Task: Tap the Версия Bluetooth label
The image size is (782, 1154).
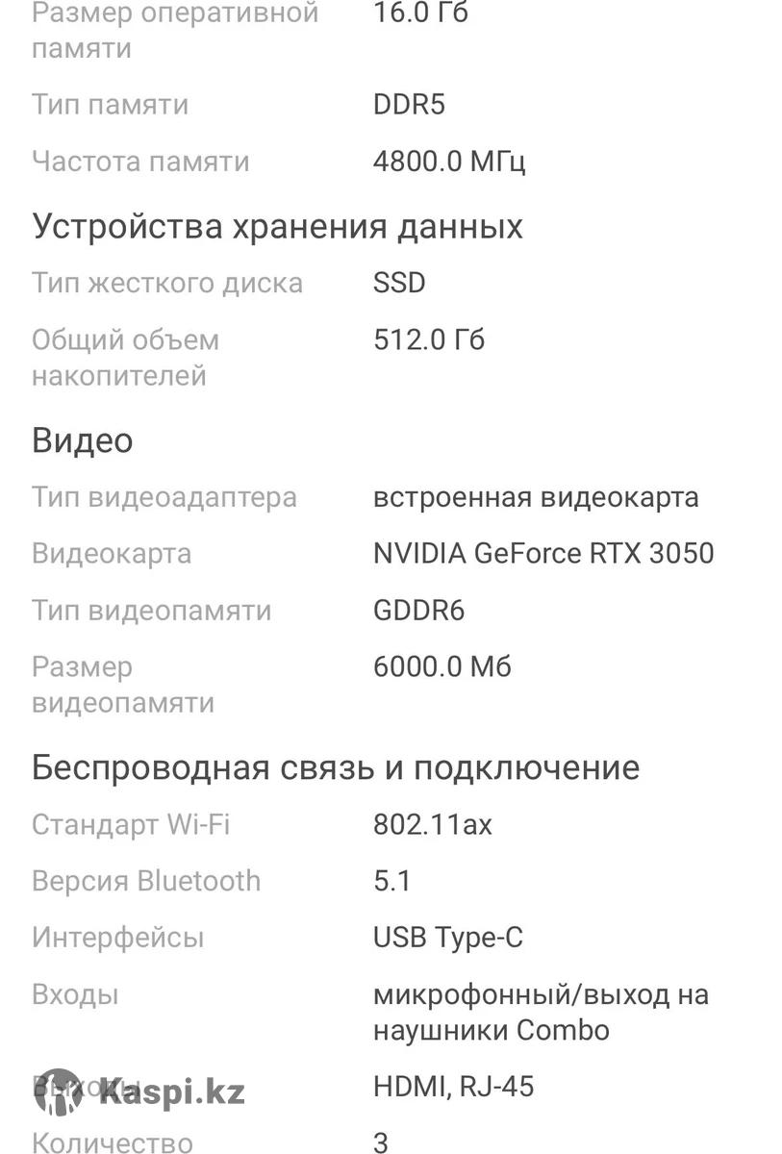Action: pyautogui.click(x=146, y=881)
